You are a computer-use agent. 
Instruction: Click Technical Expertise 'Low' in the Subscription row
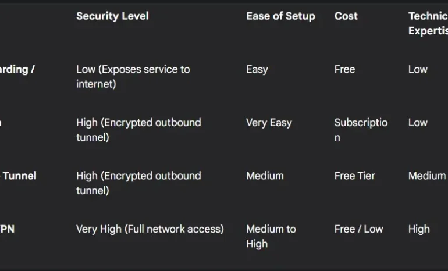(418, 123)
